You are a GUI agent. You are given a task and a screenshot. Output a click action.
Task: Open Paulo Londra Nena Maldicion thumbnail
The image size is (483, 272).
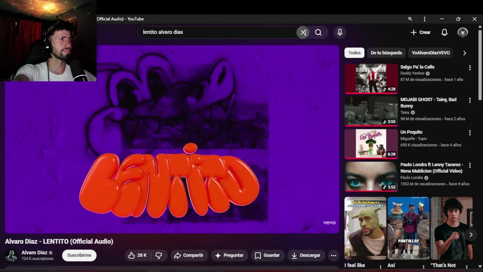(371, 176)
